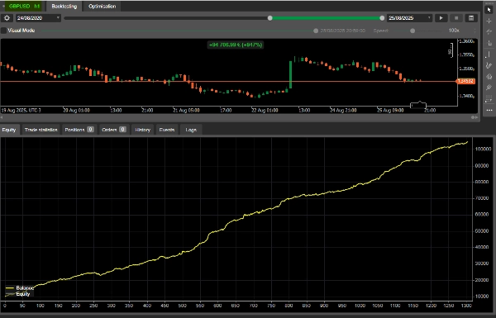Toggle the panel layout icon next to stop
The height and width of the screenshot is (318, 496).
point(471,18)
